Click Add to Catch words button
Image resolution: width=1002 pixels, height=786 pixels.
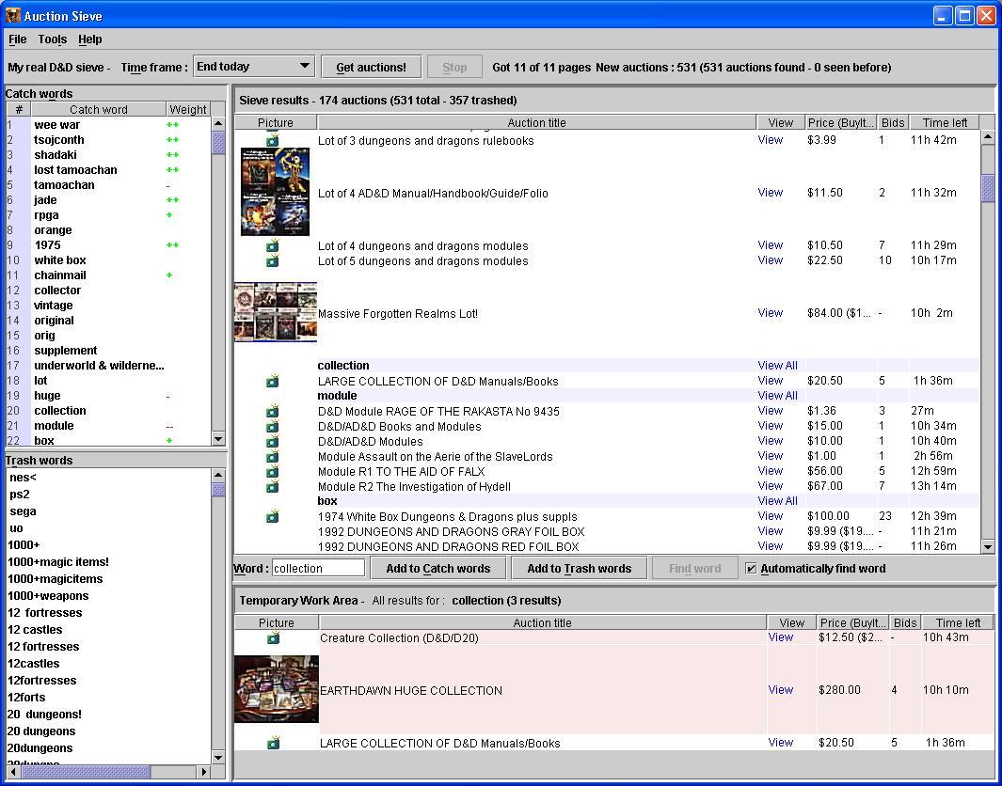click(438, 568)
